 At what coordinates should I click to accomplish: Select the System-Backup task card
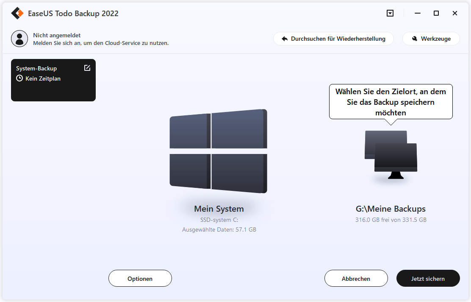click(53, 80)
